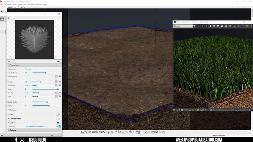Screen dimensions: 253x142
Task: Click the Knots slider handle
Action: (49, 106)
